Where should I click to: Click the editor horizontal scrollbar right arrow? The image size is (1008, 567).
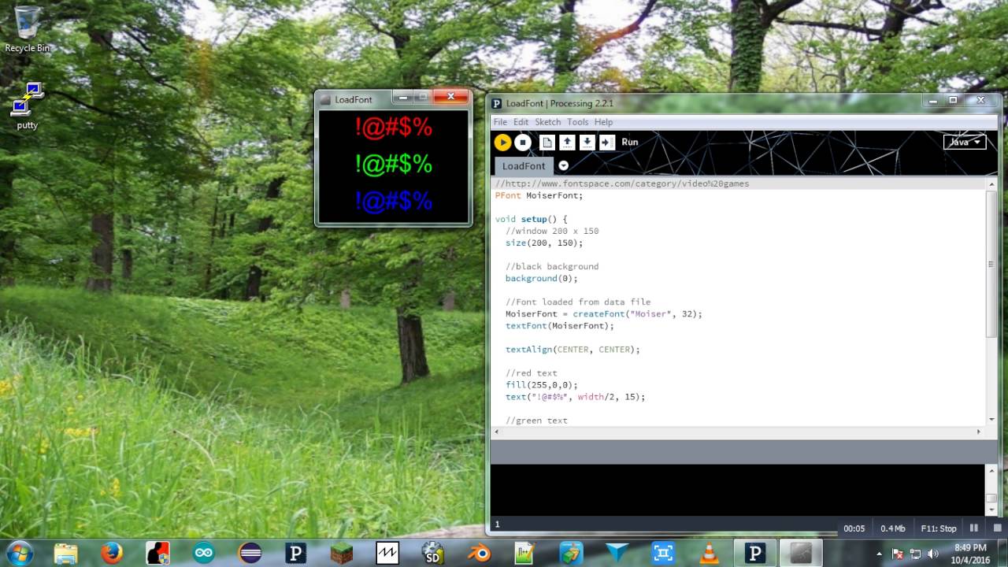pyautogui.click(x=979, y=432)
